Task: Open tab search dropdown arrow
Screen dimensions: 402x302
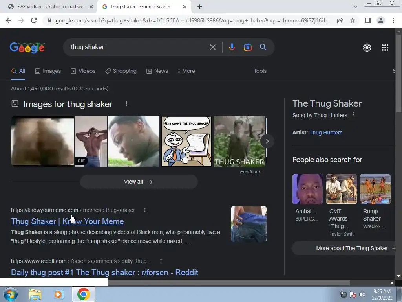Action: (x=355, y=7)
